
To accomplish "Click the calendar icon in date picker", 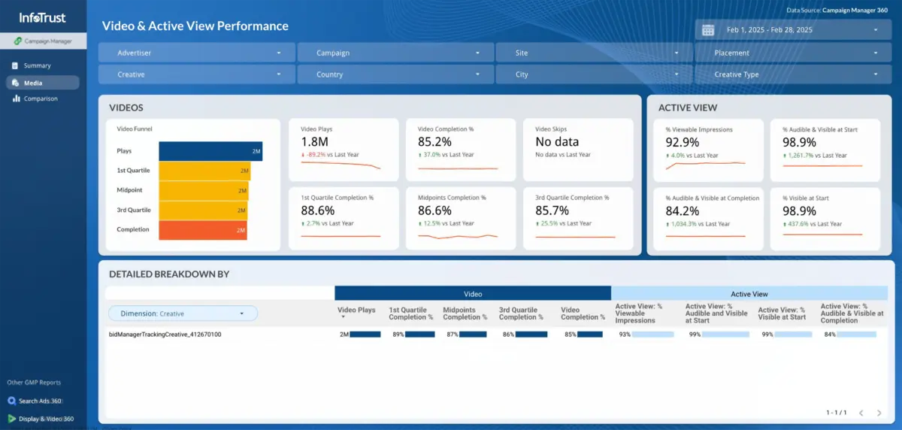I will click(707, 30).
